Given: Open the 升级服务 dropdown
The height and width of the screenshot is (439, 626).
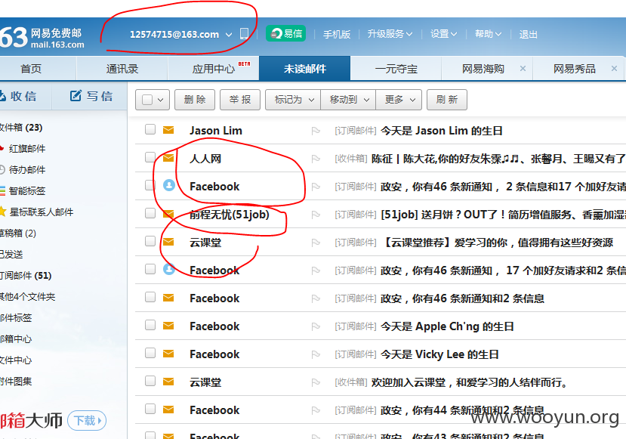Looking at the screenshot, I should point(390,34).
